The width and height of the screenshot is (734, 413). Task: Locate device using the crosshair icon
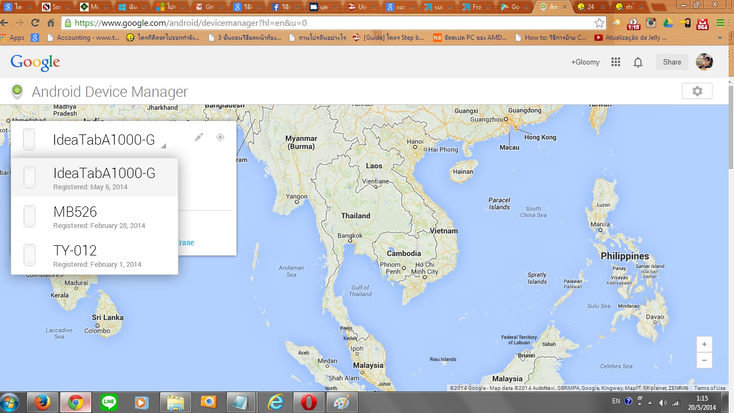[220, 137]
